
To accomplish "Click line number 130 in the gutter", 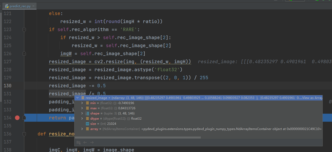I will pos(7,86).
